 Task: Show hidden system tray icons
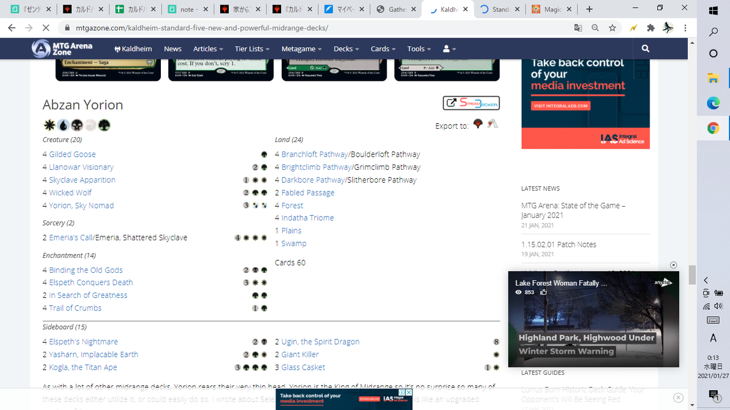706,280
